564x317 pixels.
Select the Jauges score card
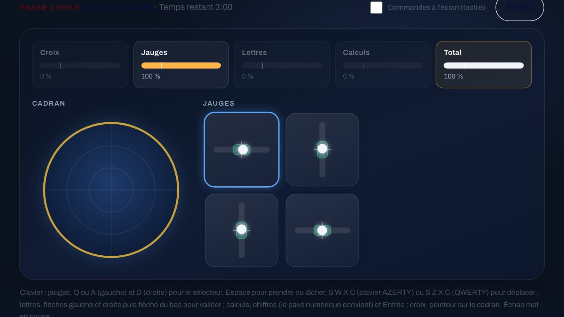pyautogui.click(x=181, y=64)
